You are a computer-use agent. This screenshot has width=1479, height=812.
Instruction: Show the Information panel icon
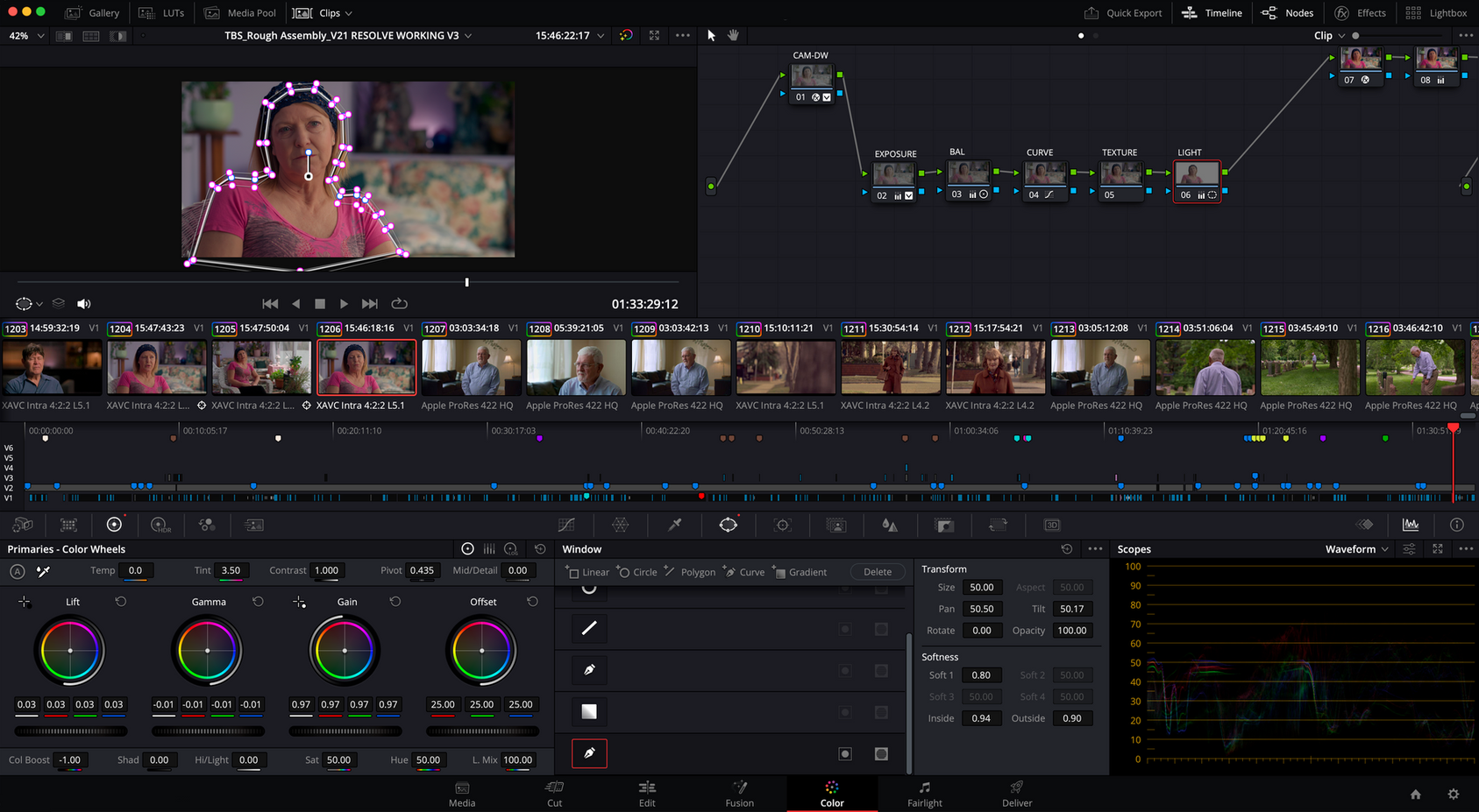(1457, 525)
